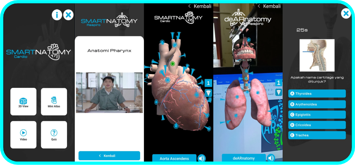
Task: Play the Anatomi Pharynx video thumbnail
Action: (109, 92)
